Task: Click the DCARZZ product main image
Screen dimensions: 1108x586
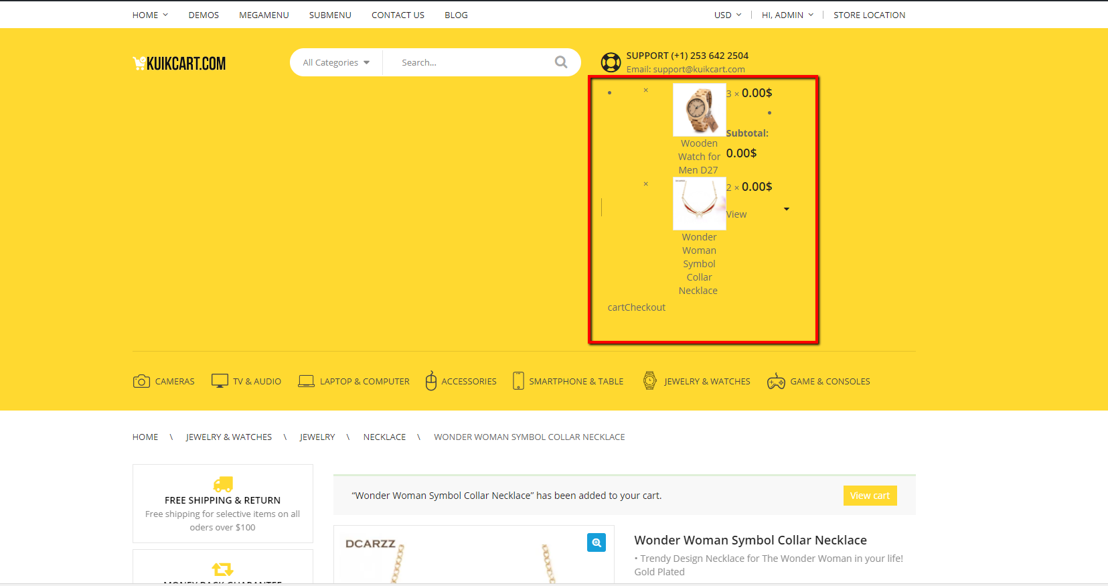Action: coord(473,556)
